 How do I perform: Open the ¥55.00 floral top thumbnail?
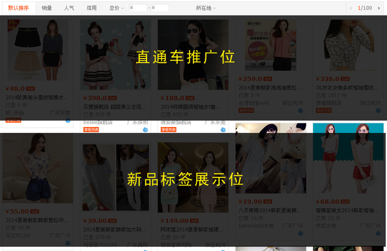click(38, 169)
